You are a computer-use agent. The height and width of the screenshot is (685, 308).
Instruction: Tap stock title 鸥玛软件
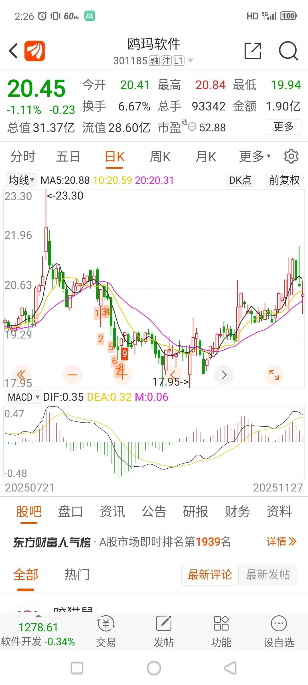click(154, 44)
